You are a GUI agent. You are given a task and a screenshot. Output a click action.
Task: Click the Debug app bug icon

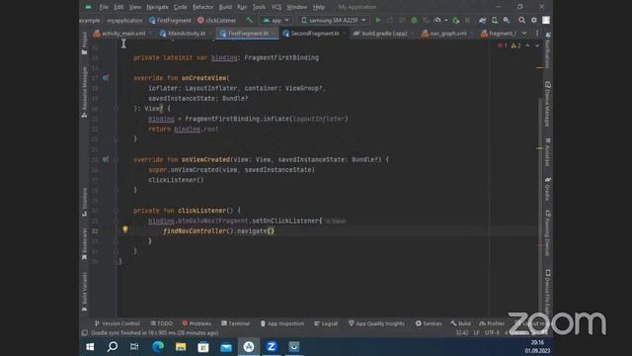[x=414, y=20]
